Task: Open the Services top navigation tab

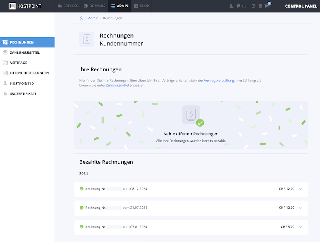Action: pos(68,6)
